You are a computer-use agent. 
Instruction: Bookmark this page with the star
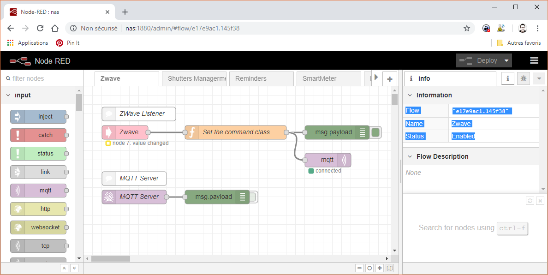(467, 28)
